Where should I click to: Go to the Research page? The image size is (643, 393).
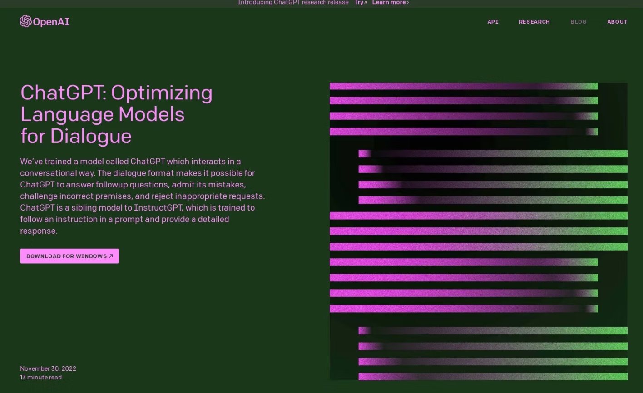point(534,22)
